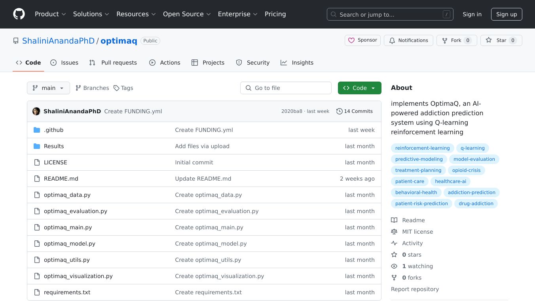This screenshot has width=535, height=301.
Task: Open the optimaq_model.py file
Action: tap(70, 244)
